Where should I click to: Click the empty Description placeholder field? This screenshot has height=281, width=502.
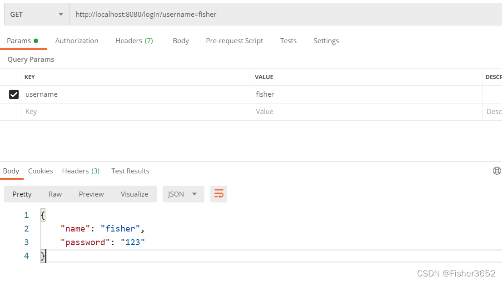(x=492, y=112)
